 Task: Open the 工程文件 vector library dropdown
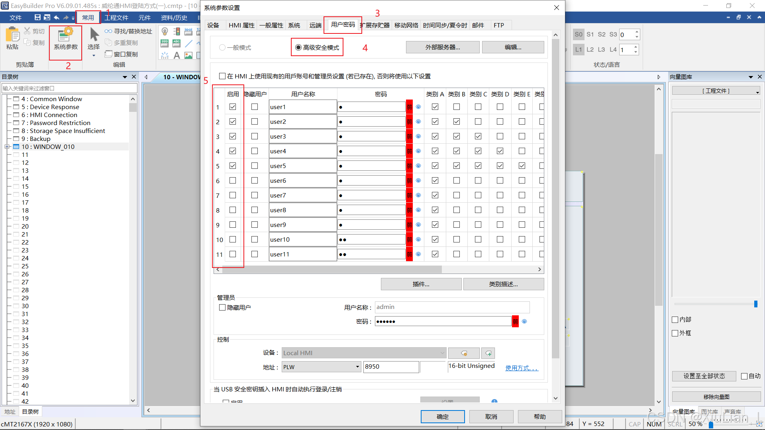click(x=716, y=91)
